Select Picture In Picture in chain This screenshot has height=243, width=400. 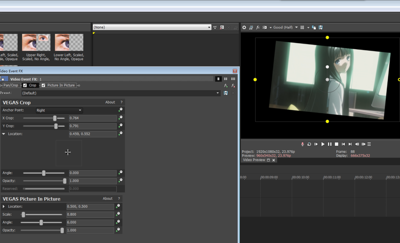(61, 85)
